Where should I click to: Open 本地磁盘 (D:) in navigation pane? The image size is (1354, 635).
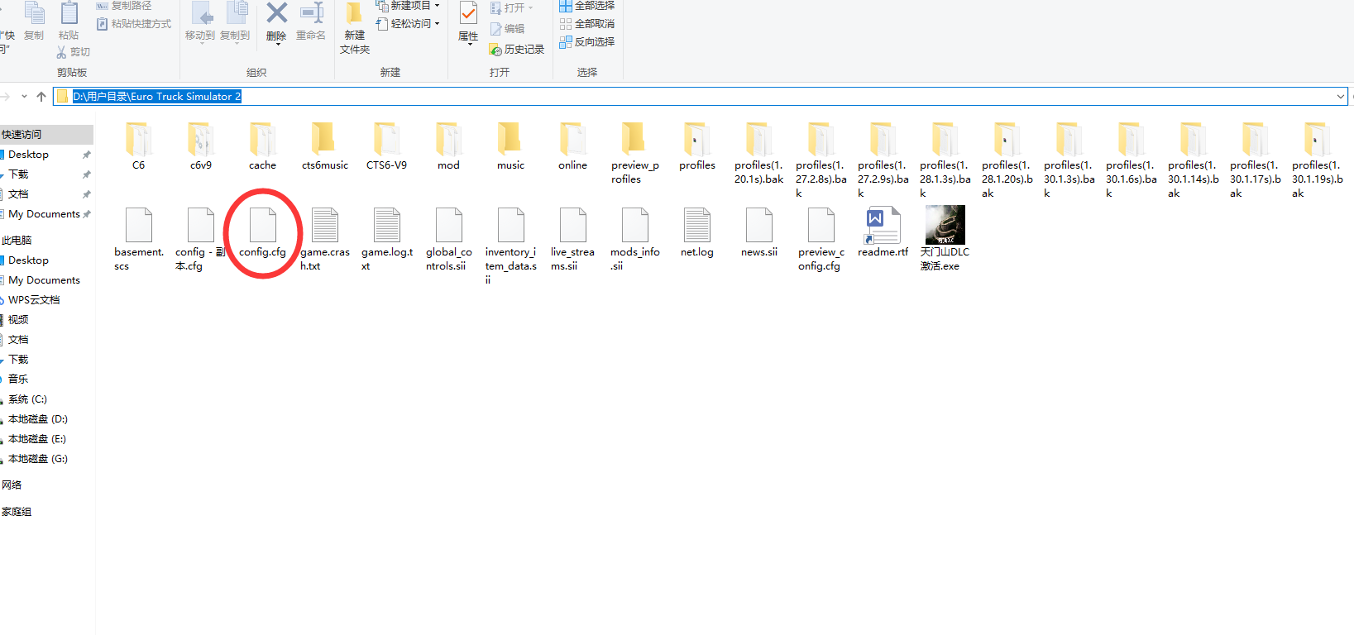click(38, 419)
